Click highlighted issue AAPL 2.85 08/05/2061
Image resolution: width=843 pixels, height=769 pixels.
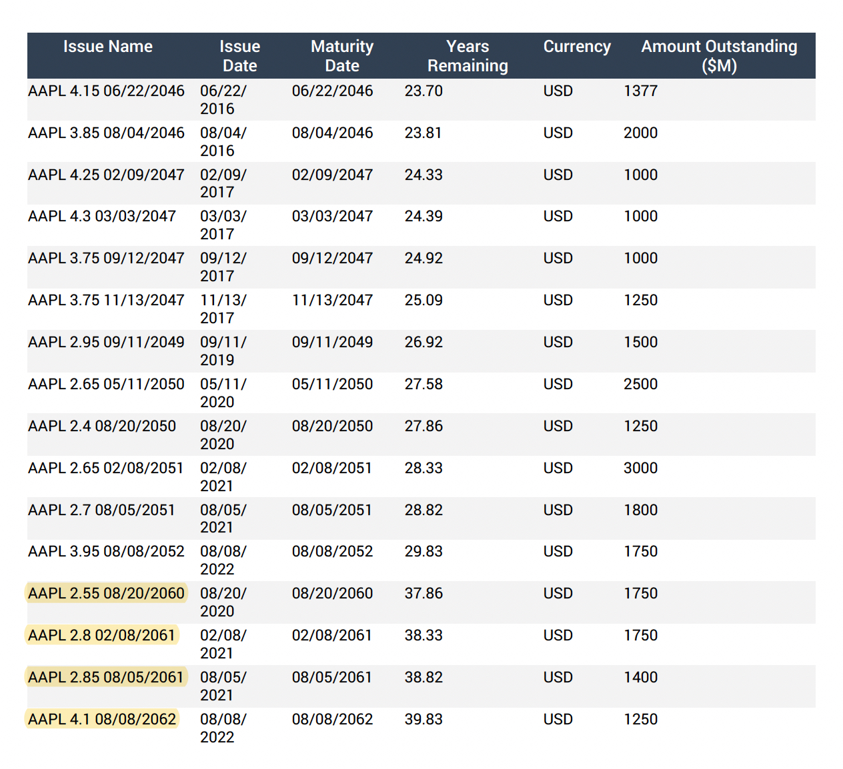(x=105, y=677)
